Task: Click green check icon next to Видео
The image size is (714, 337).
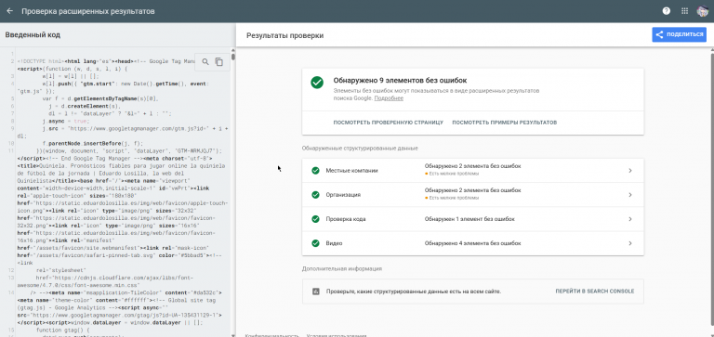Action: click(x=315, y=243)
